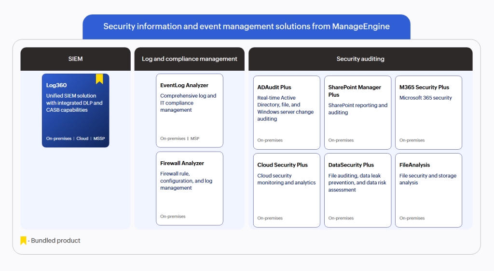Click 'File auditing, data leak prevention' description
The image size is (494, 271).
coord(357,182)
